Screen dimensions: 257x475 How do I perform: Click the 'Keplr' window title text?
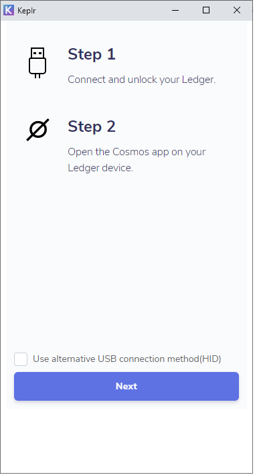coord(26,11)
